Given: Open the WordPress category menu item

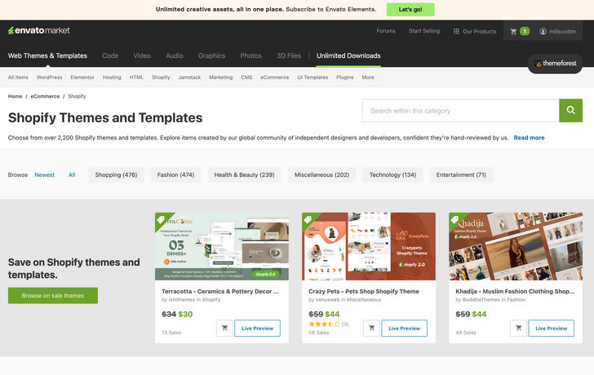Looking at the screenshot, I should (x=49, y=77).
